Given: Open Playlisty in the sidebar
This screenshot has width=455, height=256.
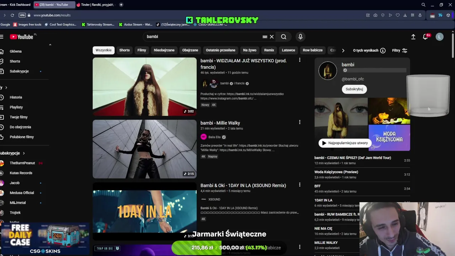Looking at the screenshot, I should point(16,107).
